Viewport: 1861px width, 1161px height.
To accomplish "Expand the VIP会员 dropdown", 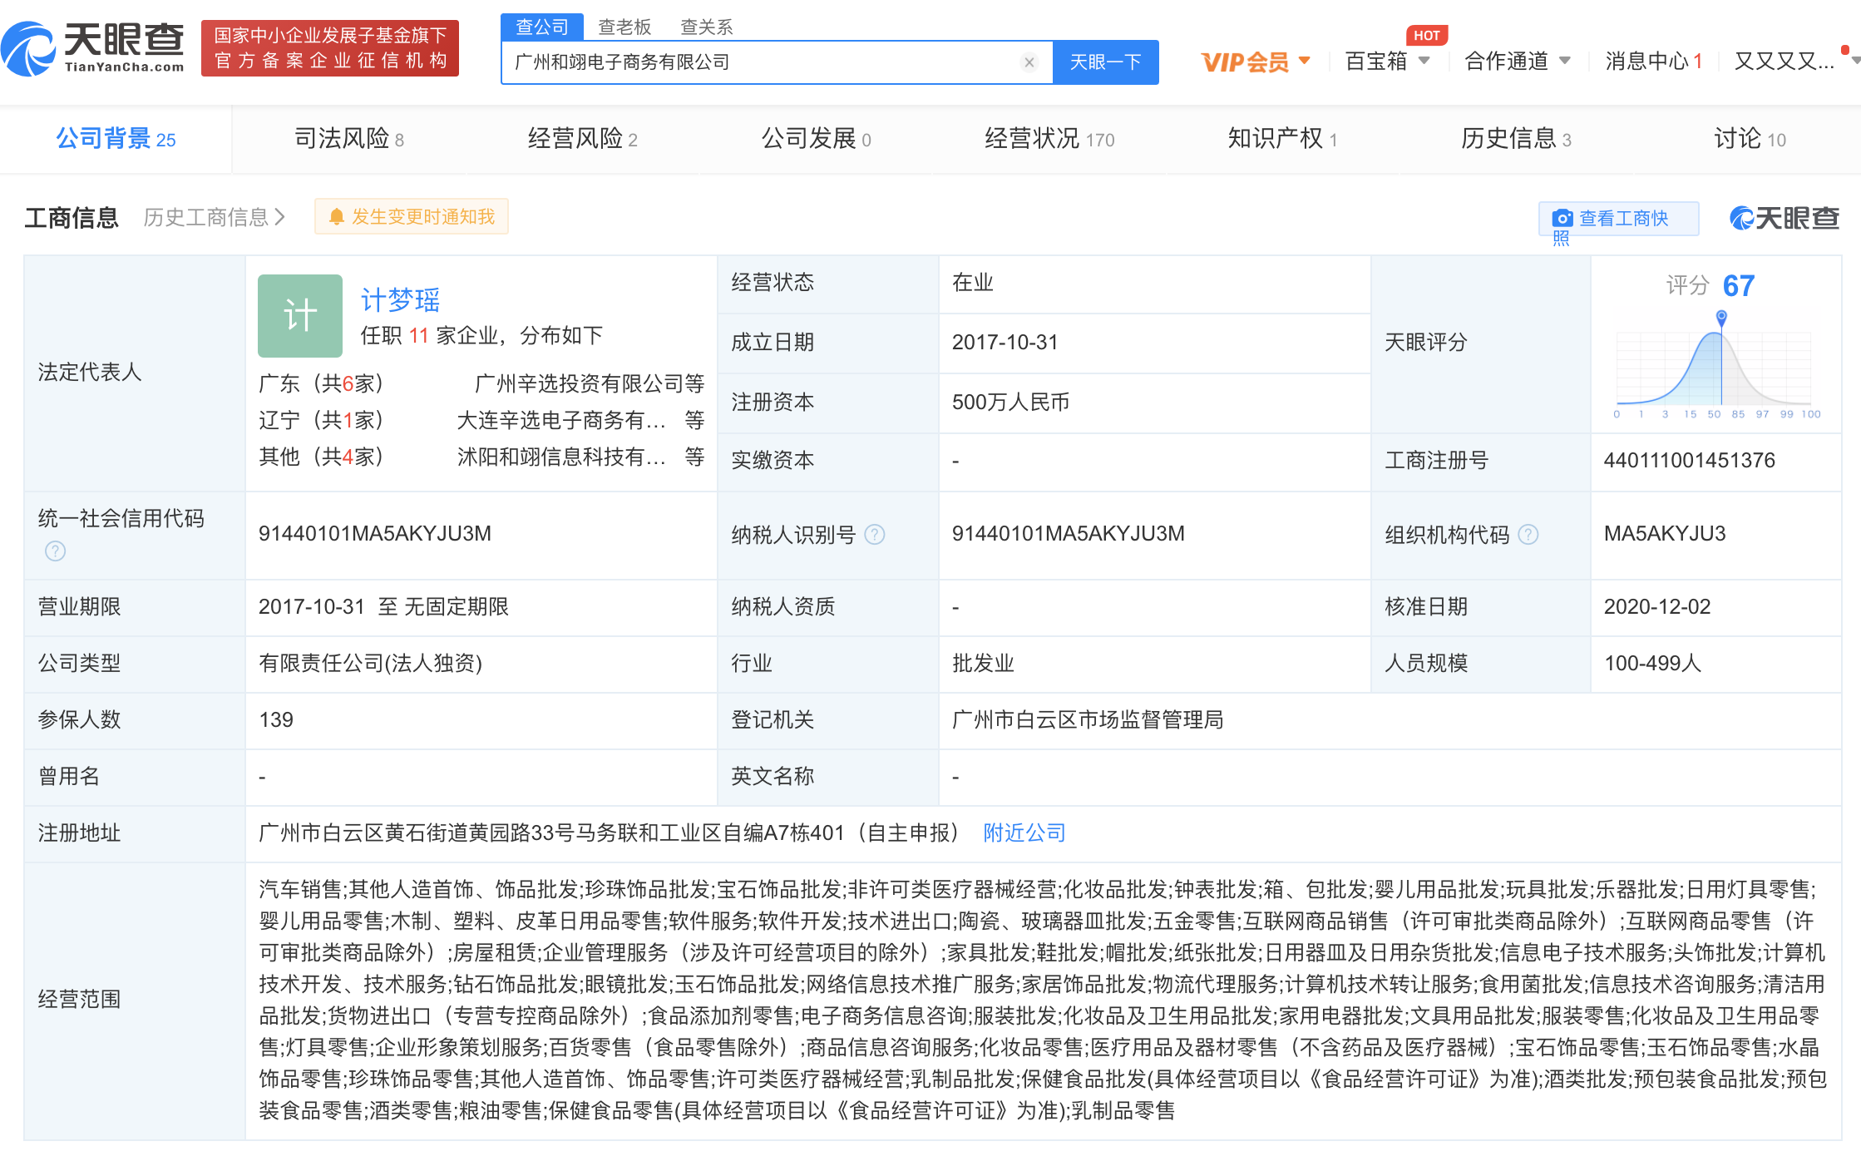I will pyautogui.click(x=1305, y=61).
